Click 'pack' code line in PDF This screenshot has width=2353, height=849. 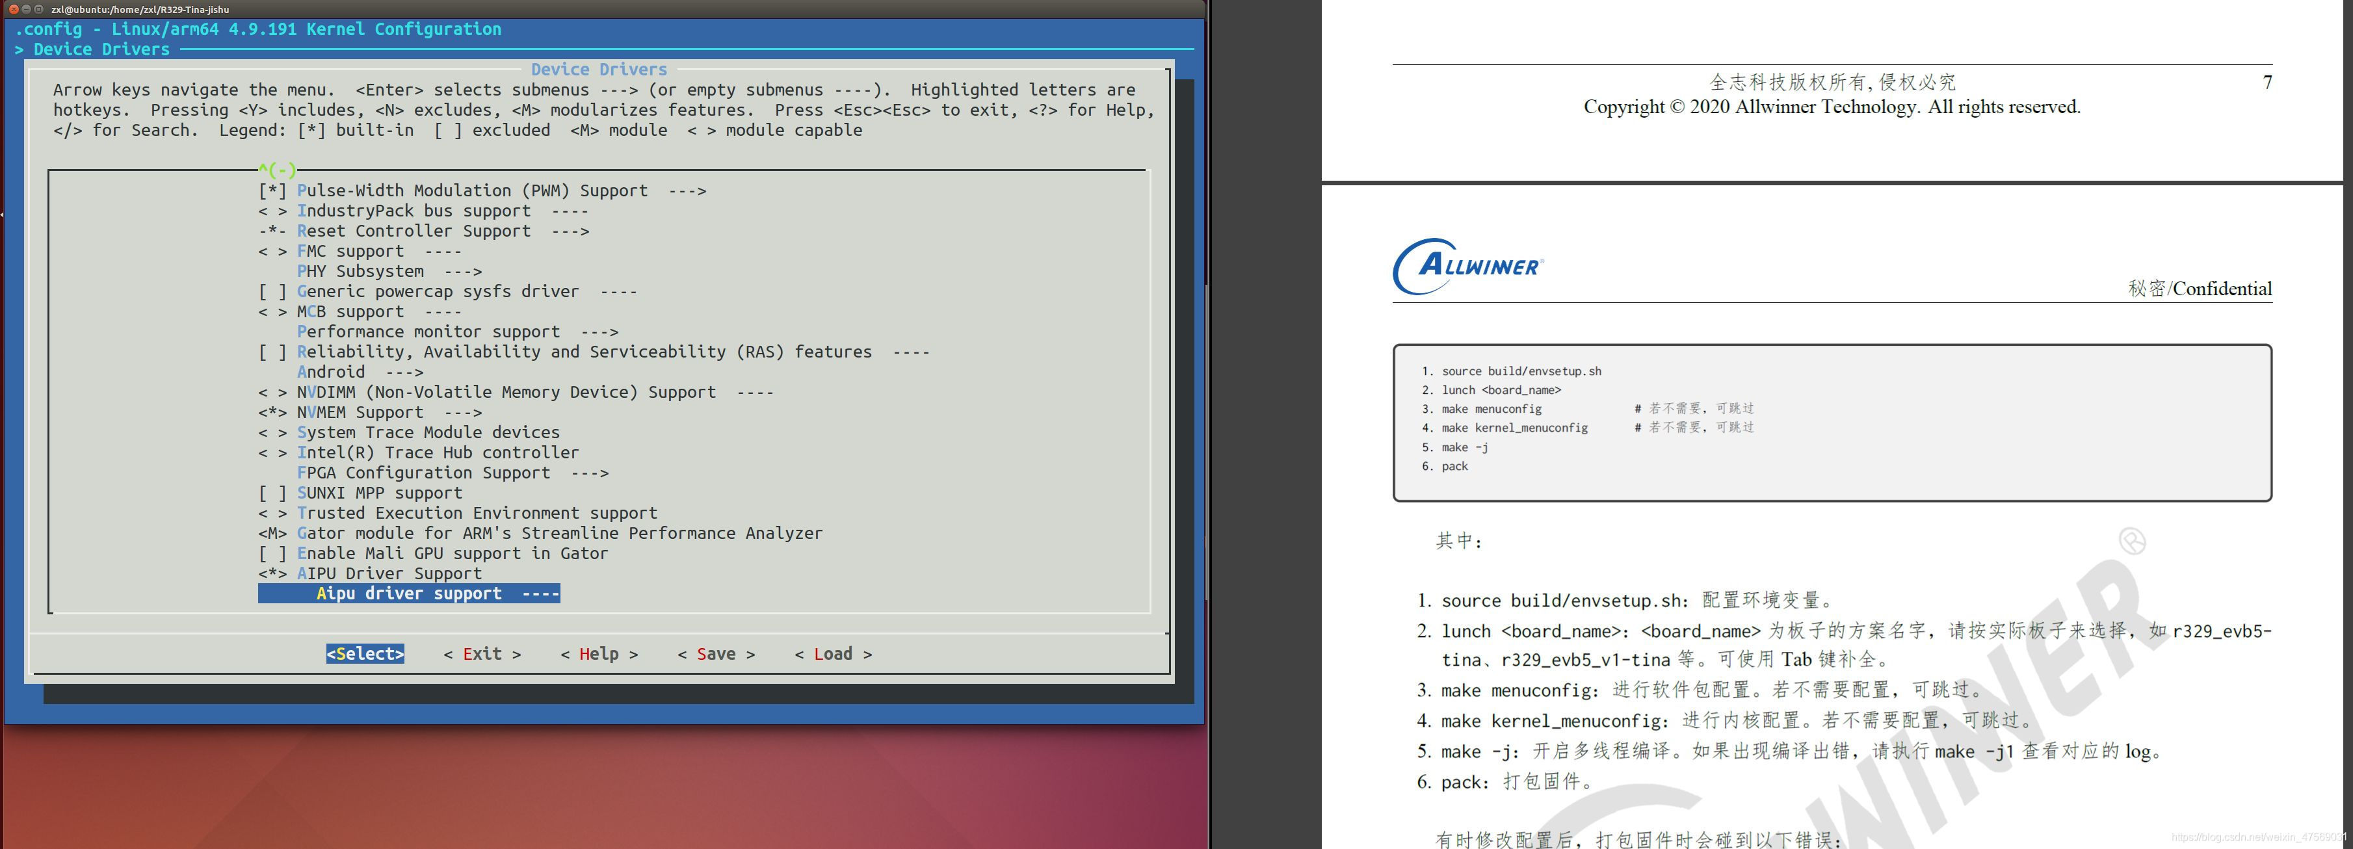coord(1454,467)
